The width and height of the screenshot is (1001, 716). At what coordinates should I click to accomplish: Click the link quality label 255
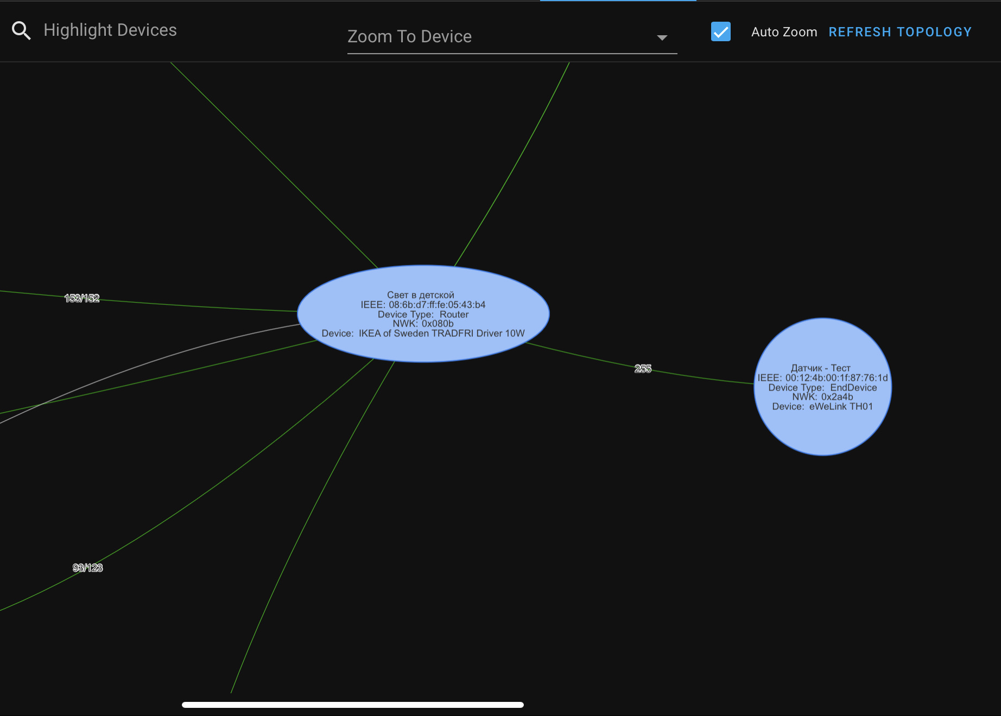[x=642, y=369]
